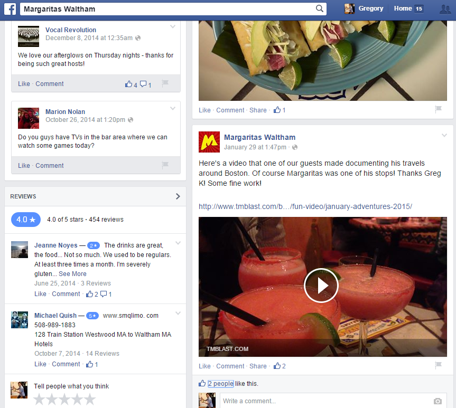Like the January 29 video post
Screen dimensions: 456x408
(x=204, y=366)
